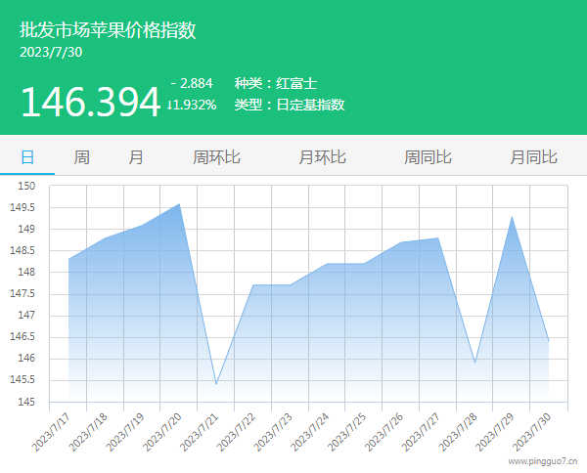Viewport: 587px width, 473px height.
Task: Show the 月同比 tab
Action: 533,157
